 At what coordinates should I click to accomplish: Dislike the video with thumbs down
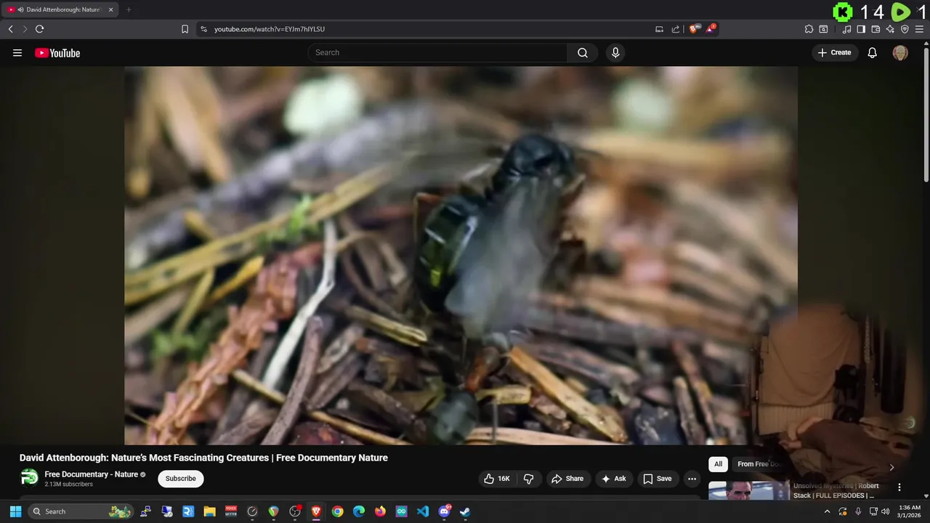coord(529,479)
